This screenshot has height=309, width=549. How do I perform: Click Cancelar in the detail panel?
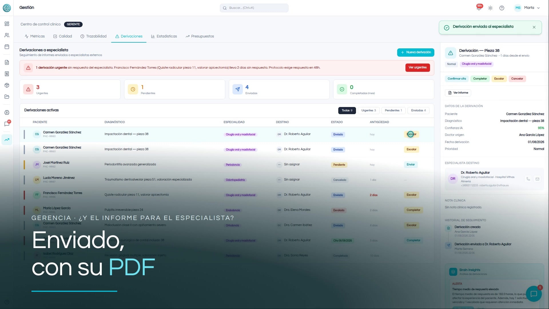[517, 79]
